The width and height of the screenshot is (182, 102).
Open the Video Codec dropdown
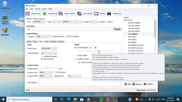(49, 48)
